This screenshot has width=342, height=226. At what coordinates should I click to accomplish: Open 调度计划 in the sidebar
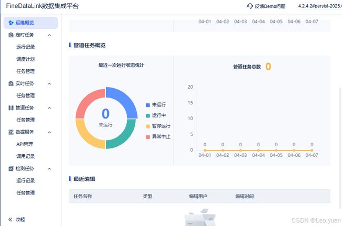coord(26,59)
